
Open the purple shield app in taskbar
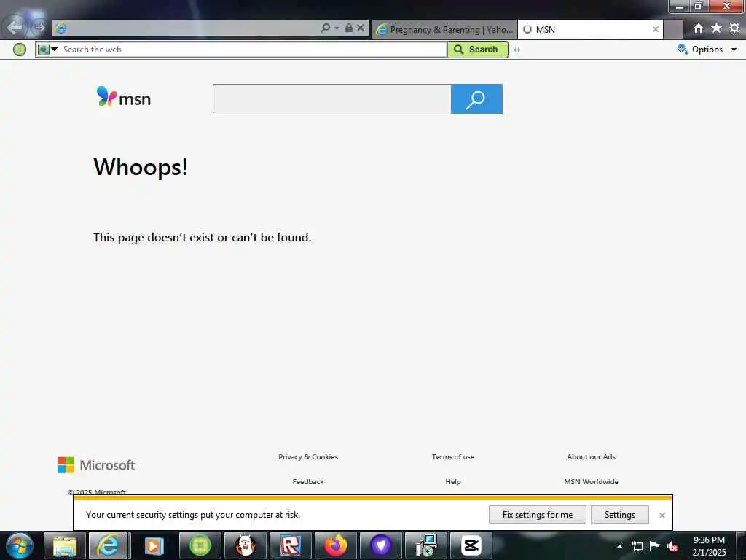point(380,545)
